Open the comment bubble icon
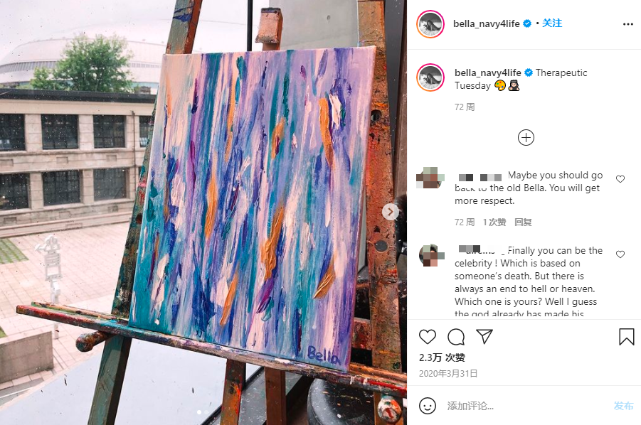The height and width of the screenshot is (425, 641). 456,337
